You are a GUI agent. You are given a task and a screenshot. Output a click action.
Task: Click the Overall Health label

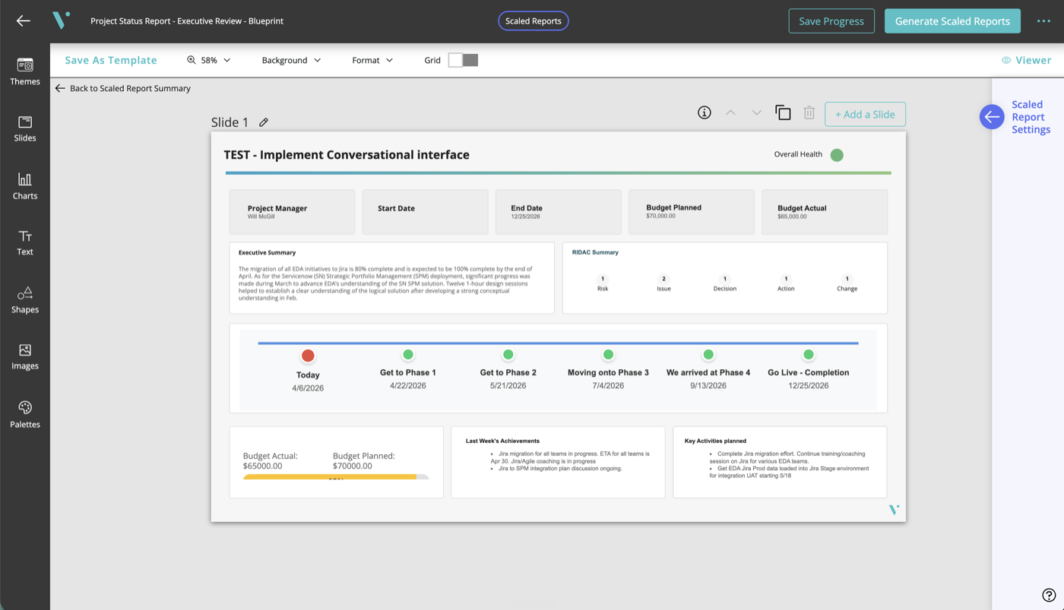[x=798, y=154]
